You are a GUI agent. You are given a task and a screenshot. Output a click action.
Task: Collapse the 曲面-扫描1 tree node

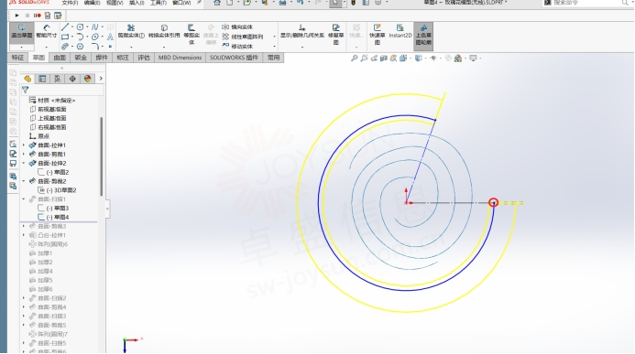[24, 198]
